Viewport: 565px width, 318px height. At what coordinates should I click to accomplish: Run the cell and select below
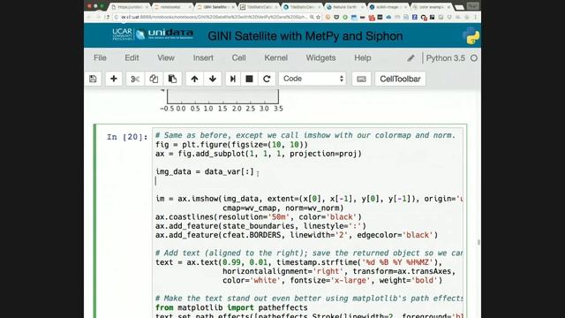233,79
